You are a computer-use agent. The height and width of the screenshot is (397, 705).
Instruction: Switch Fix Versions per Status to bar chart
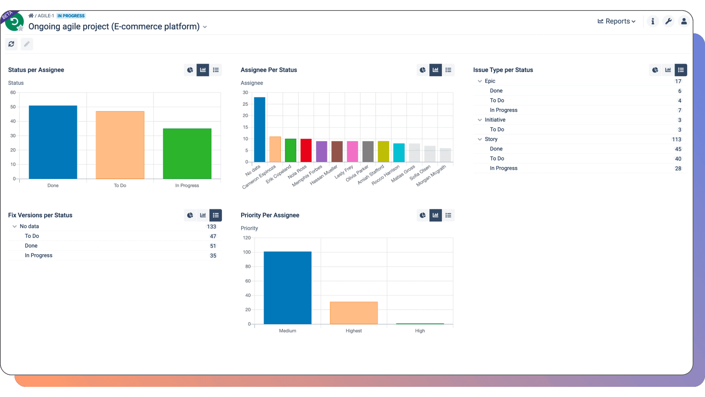tap(203, 215)
